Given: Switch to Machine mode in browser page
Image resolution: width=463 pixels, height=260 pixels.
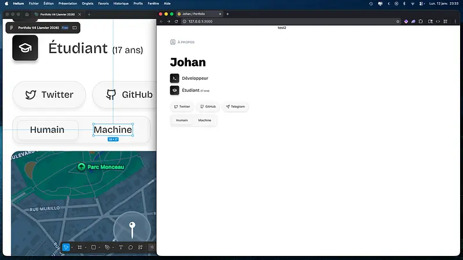Looking at the screenshot, I should tap(205, 120).
